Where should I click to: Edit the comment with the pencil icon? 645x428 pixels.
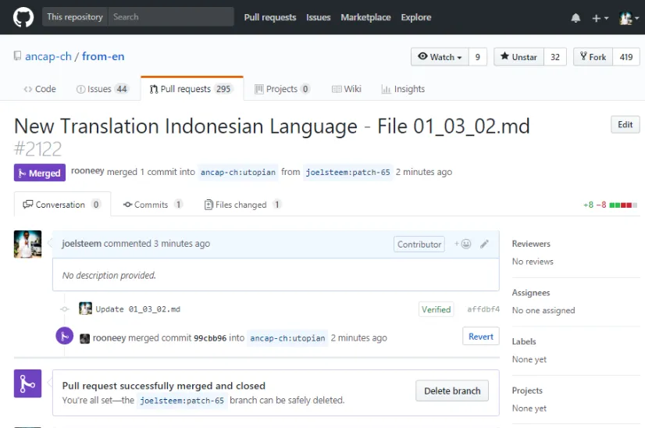(485, 244)
